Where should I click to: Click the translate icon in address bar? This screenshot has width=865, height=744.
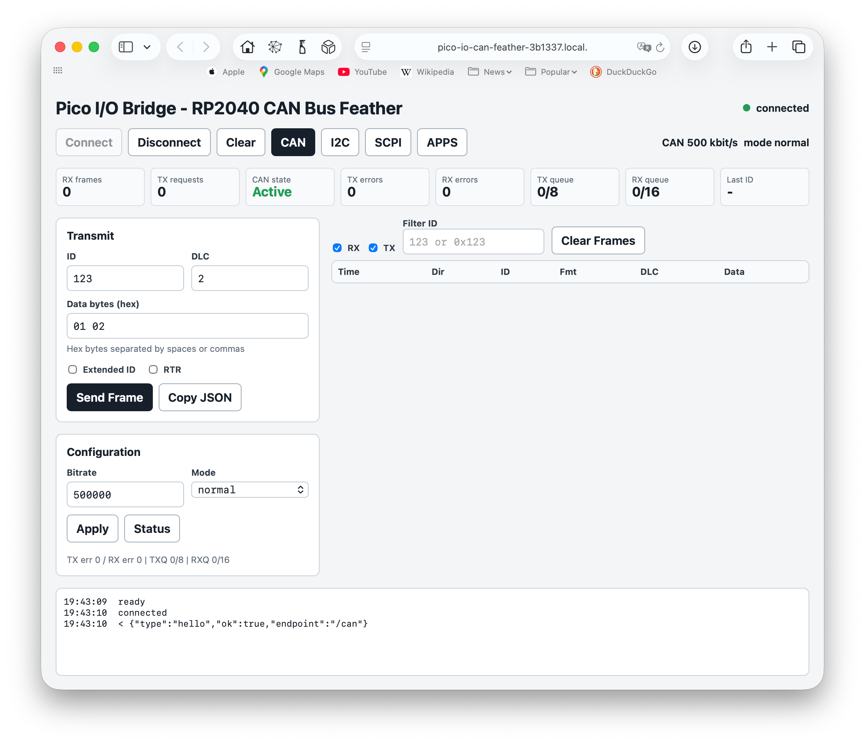(644, 47)
